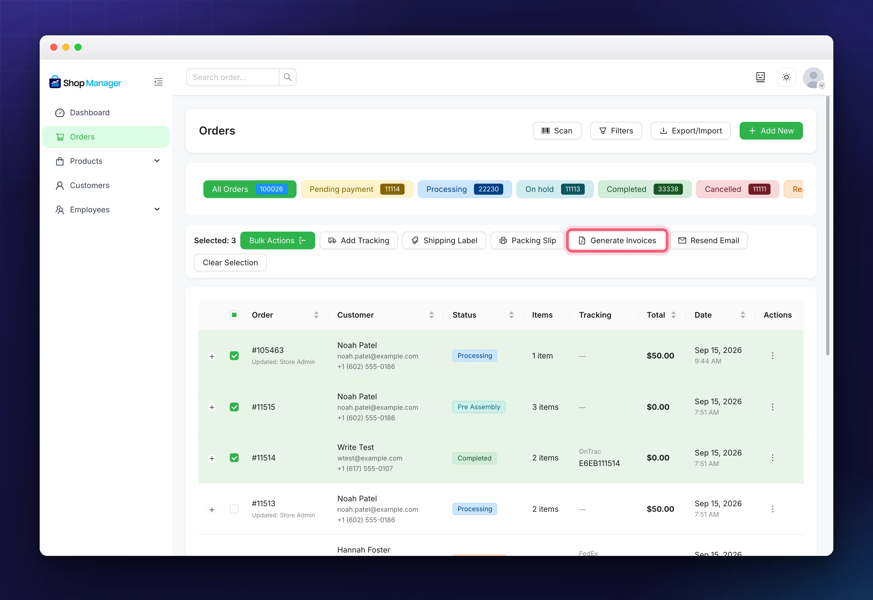Expand row details for order #11515

pos(212,408)
